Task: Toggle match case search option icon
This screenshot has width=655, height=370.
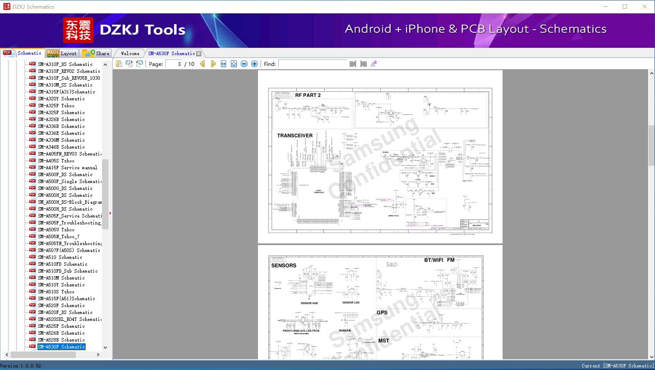Action: tap(374, 64)
